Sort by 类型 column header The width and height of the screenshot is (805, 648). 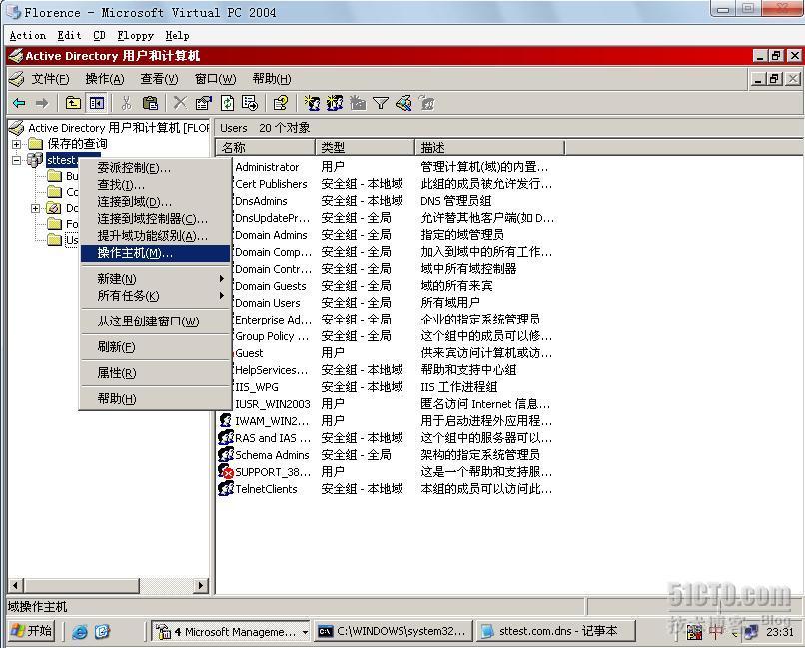pyautogui.click(x=365, y=147)
